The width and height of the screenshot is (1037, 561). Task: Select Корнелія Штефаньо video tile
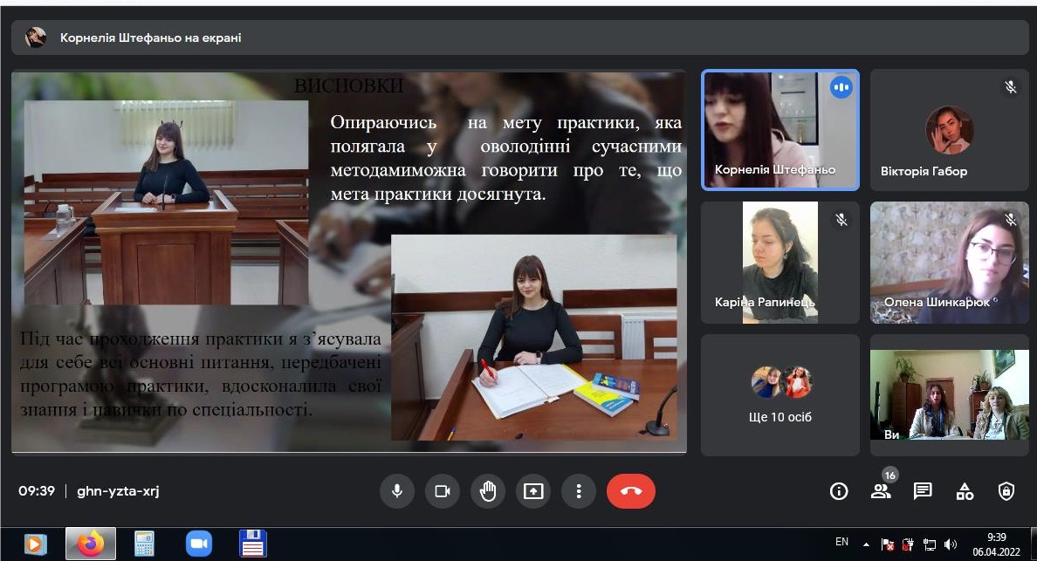coord(780,130)
